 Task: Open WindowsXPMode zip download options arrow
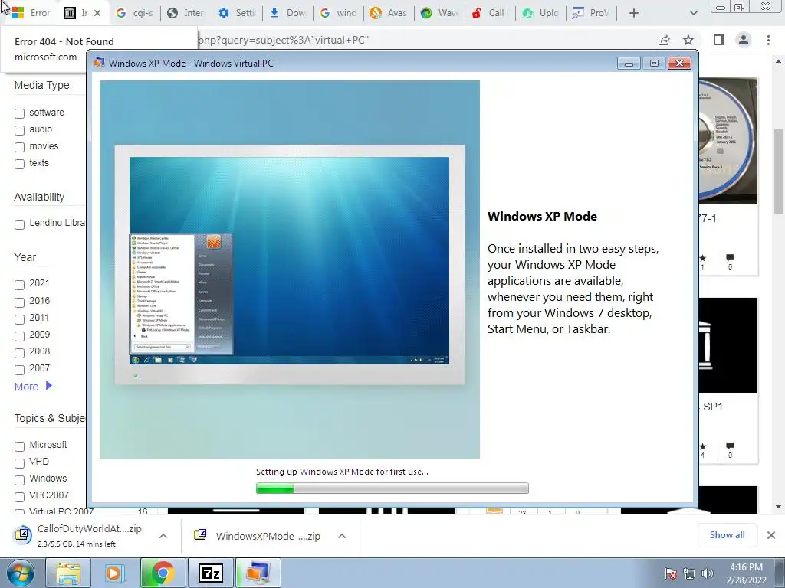pos(342,536)
